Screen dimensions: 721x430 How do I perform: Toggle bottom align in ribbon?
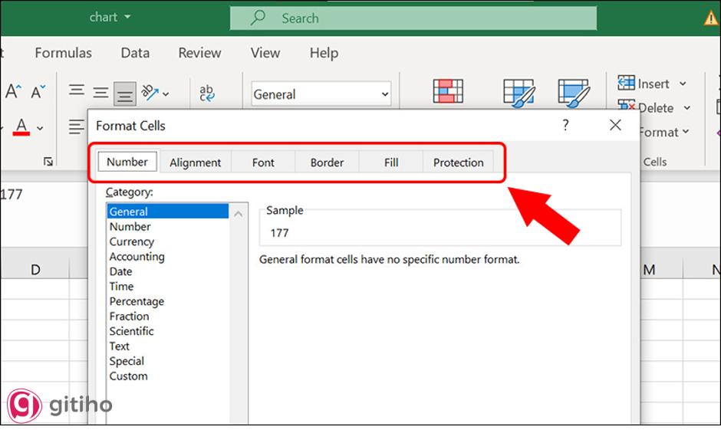click(124, 94)
